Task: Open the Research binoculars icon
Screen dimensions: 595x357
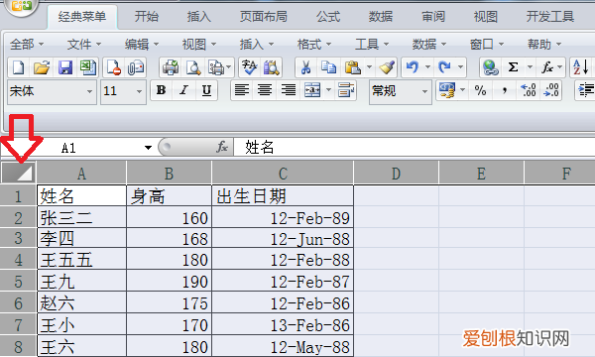Action: click(272, 67)
